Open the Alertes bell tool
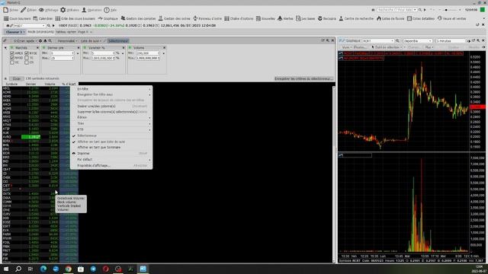Image resolution: width=488 pixels, height=274 pixels. (x=285, y=18)
